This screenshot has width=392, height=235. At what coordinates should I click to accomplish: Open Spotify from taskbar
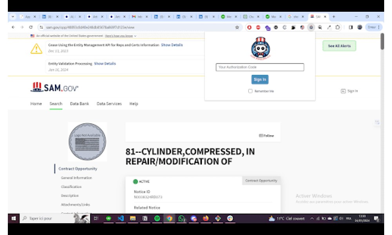click(x=157, y=219)
